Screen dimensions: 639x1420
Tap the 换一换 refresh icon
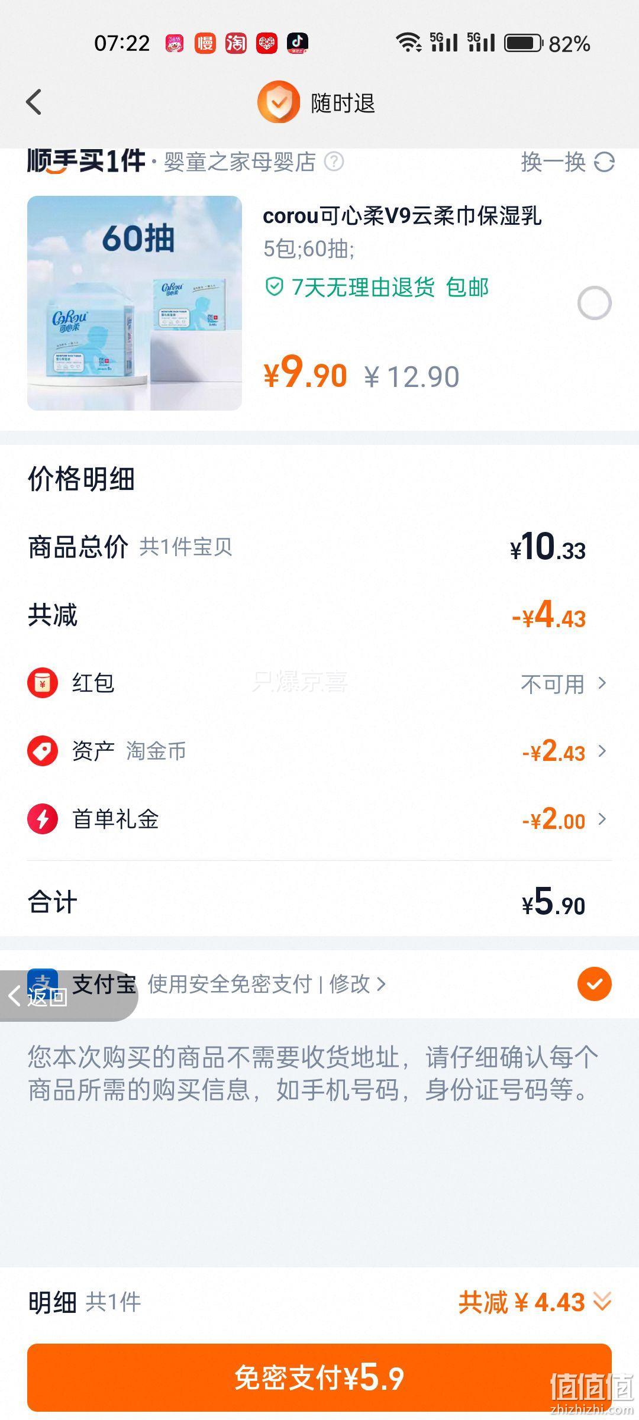(x=604, y=162)
